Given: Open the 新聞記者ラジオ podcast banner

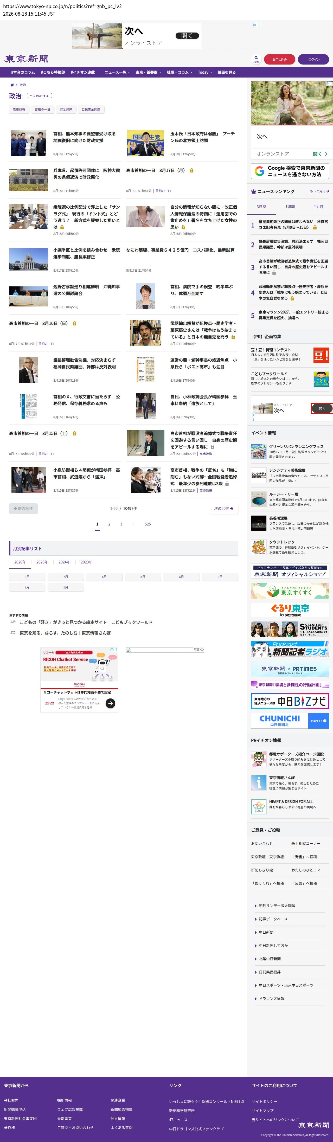Looking at the screenshot, I should [x=290, y=649].
